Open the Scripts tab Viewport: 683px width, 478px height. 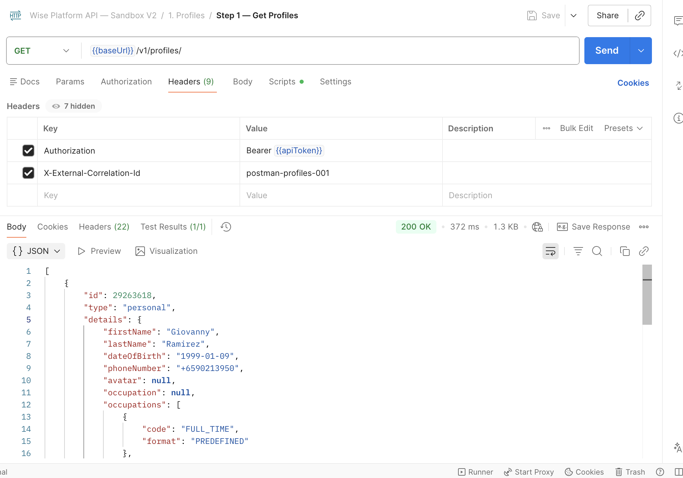tap(286, 82)
